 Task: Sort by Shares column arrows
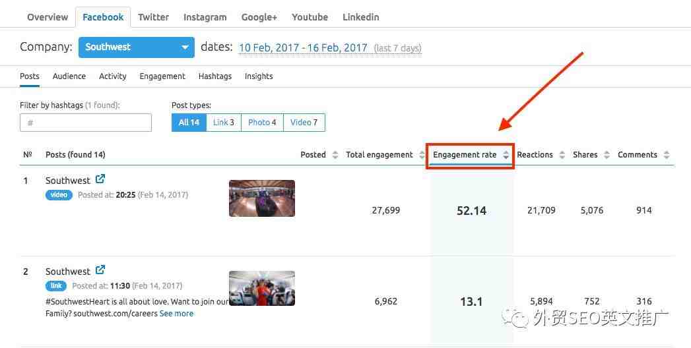607,155
